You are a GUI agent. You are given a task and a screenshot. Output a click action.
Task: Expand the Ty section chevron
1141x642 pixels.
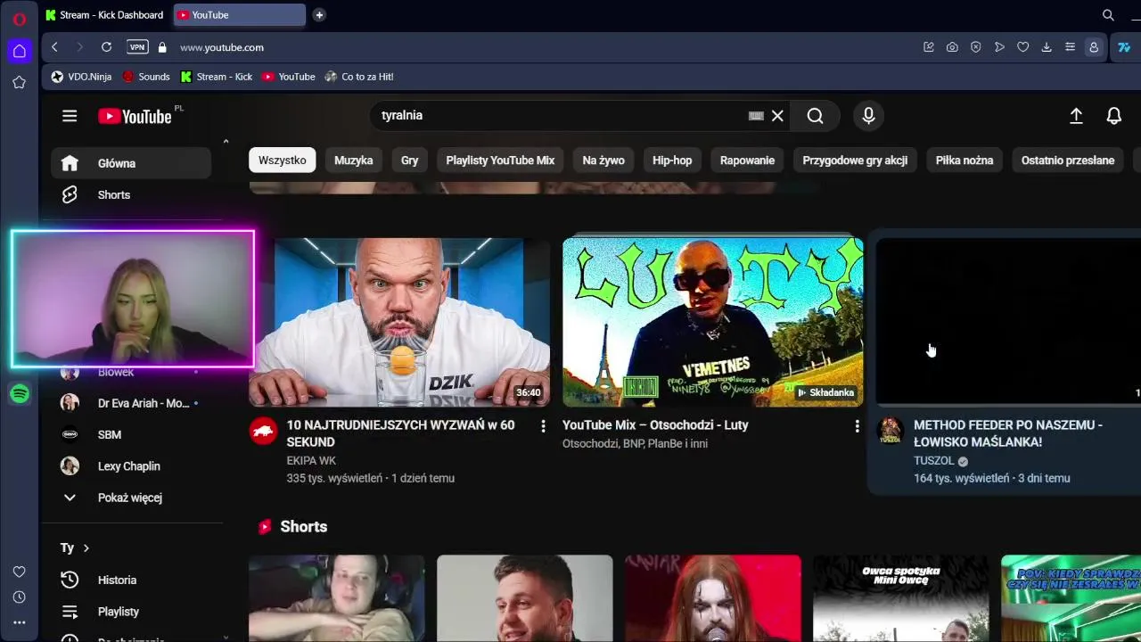click(x=86, y=547)
